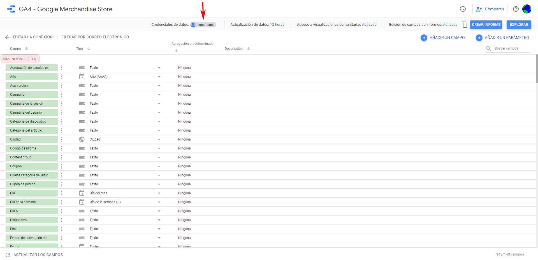538x260 pixels.
Task: Click ABC type icon for Content group
Action: (x=82, y=157)
